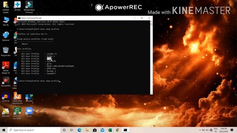
Task: Open the Quick Heal Secure Browser shortcut
Action: [17, 113]
